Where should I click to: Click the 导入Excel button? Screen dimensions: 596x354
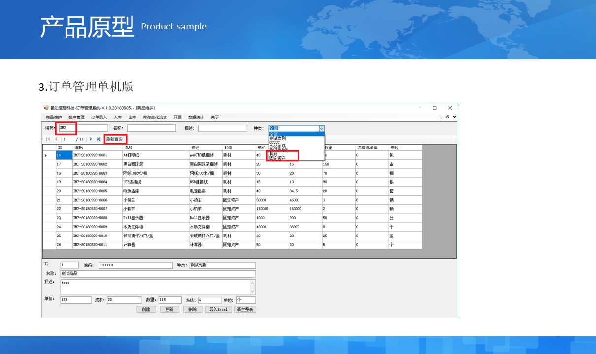(218, 309)
